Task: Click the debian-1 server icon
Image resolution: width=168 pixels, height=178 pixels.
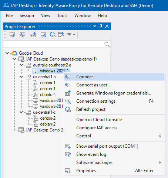Action: coord(36,89)
